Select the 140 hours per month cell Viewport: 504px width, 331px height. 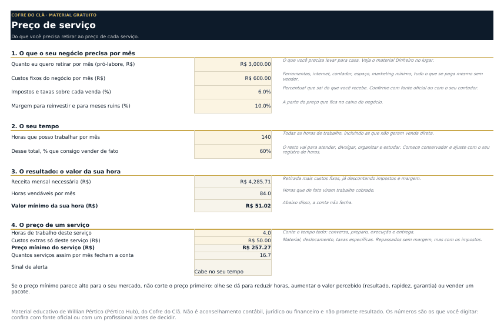[233, 137]
